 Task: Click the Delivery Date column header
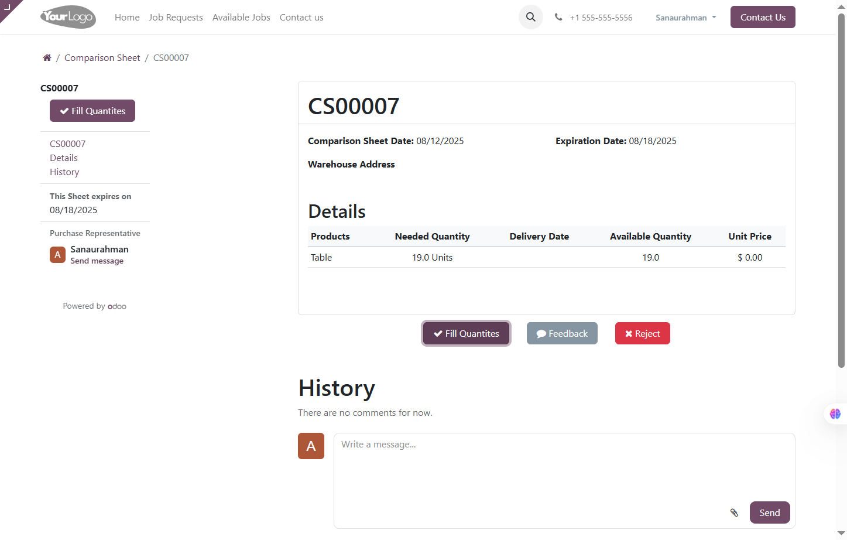539,236
